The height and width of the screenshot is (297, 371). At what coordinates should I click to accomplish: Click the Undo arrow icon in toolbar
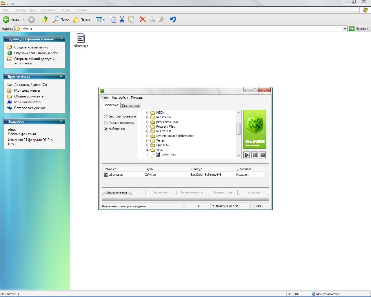(173, 19)
